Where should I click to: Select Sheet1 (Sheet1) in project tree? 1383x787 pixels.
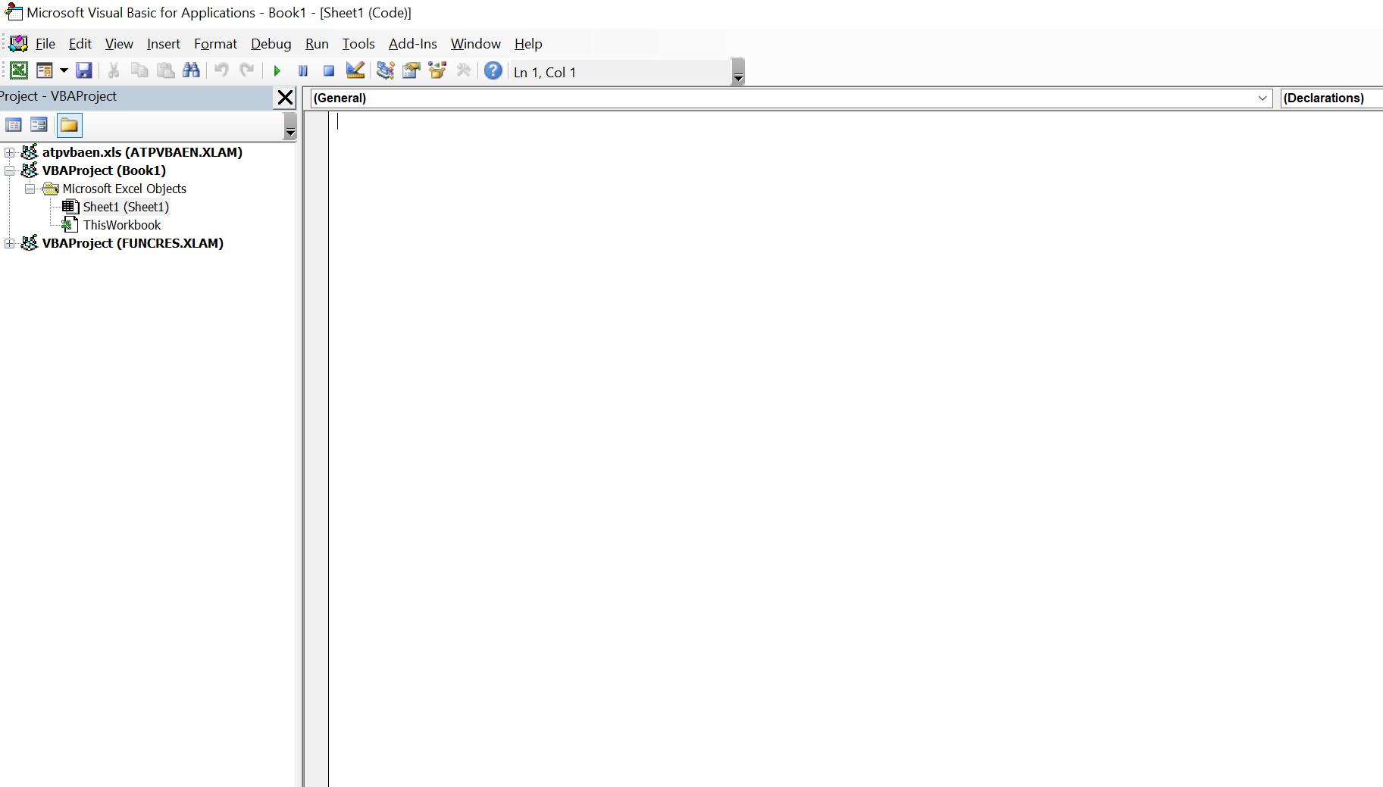tap(126, 207)
